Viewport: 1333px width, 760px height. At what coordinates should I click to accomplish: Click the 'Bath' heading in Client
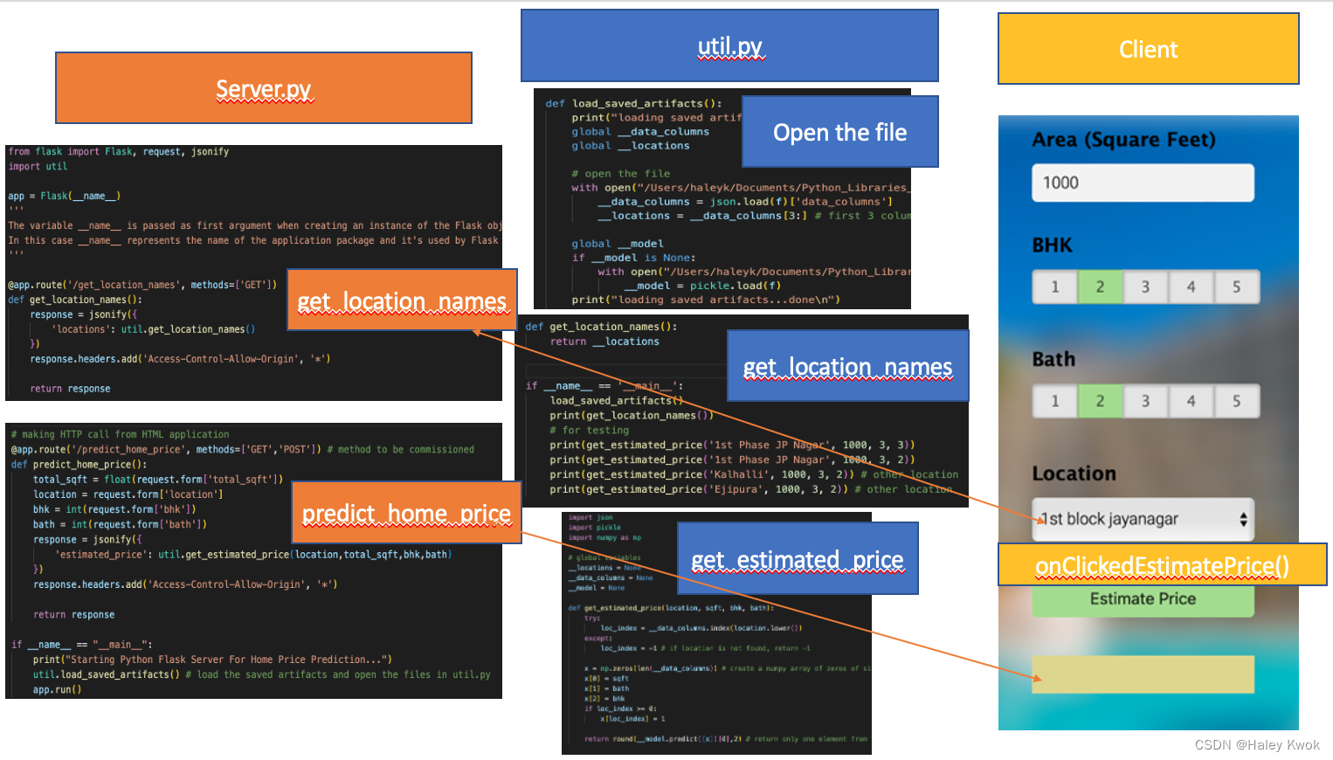[1053, 359]
